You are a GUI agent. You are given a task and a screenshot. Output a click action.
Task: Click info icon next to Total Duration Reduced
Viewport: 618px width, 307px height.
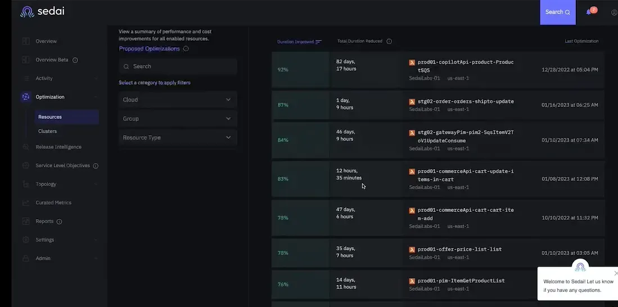click(389, 42)
